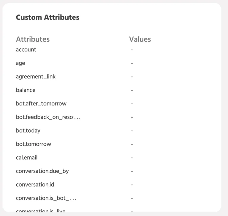The image size is (228, 216).
Task: Select the bot.today attribute
Action: 28,131
